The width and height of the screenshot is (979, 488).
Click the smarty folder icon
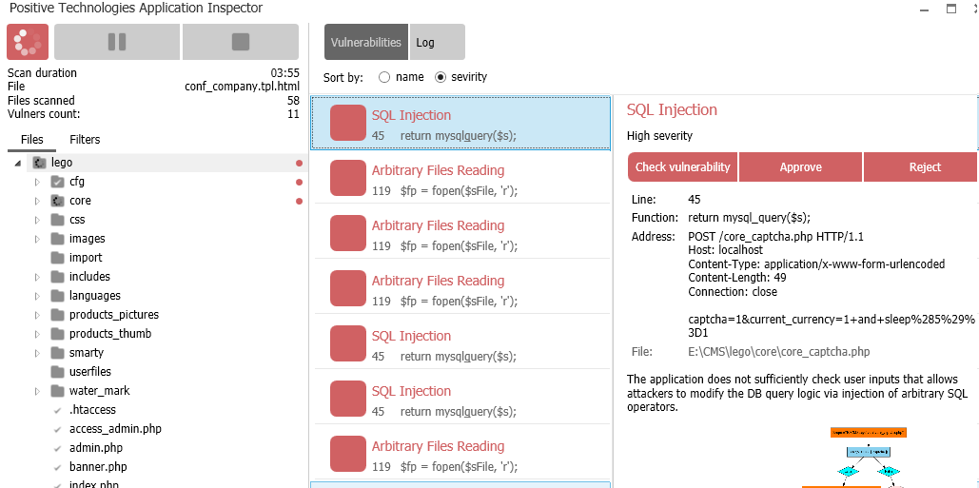(x=58, y=353)
